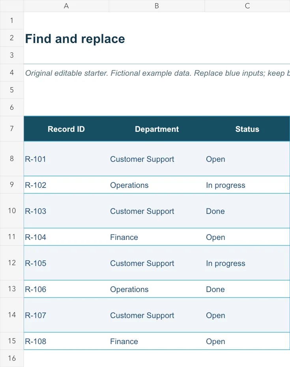290x367 pixels.
Task: Select row 9 header
Action: pos(12,185)
